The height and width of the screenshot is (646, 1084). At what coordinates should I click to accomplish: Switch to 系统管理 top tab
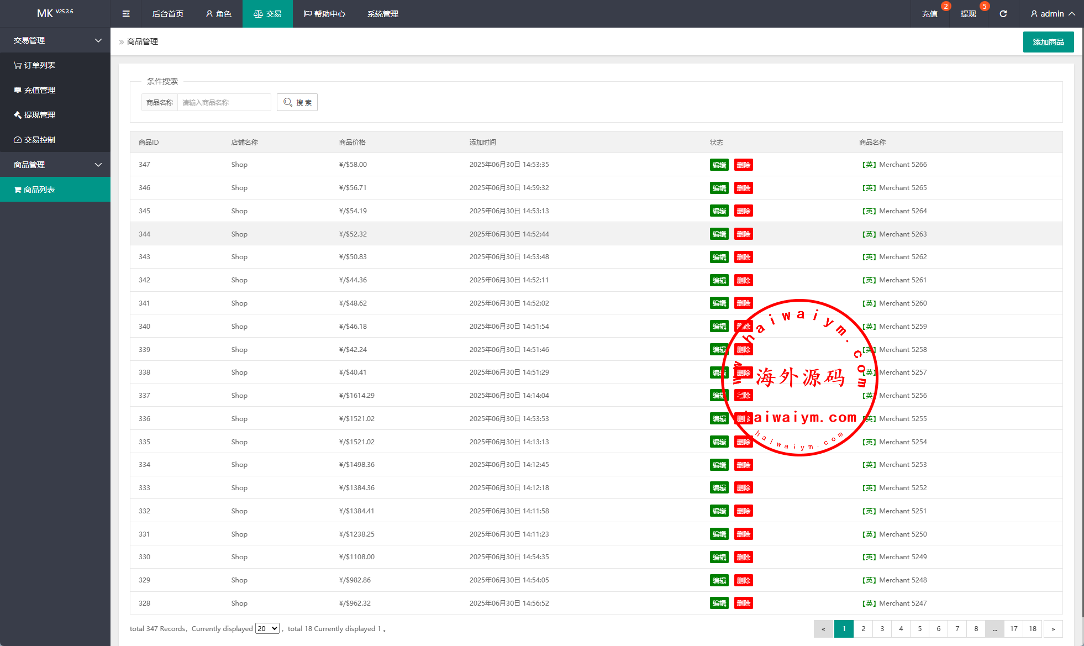pyautogui.click(x=382, y=14)
